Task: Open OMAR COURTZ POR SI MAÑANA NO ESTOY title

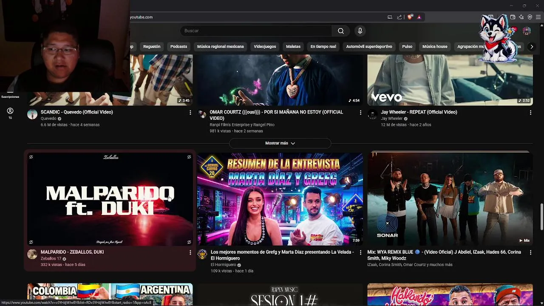Action: [276, 115]
